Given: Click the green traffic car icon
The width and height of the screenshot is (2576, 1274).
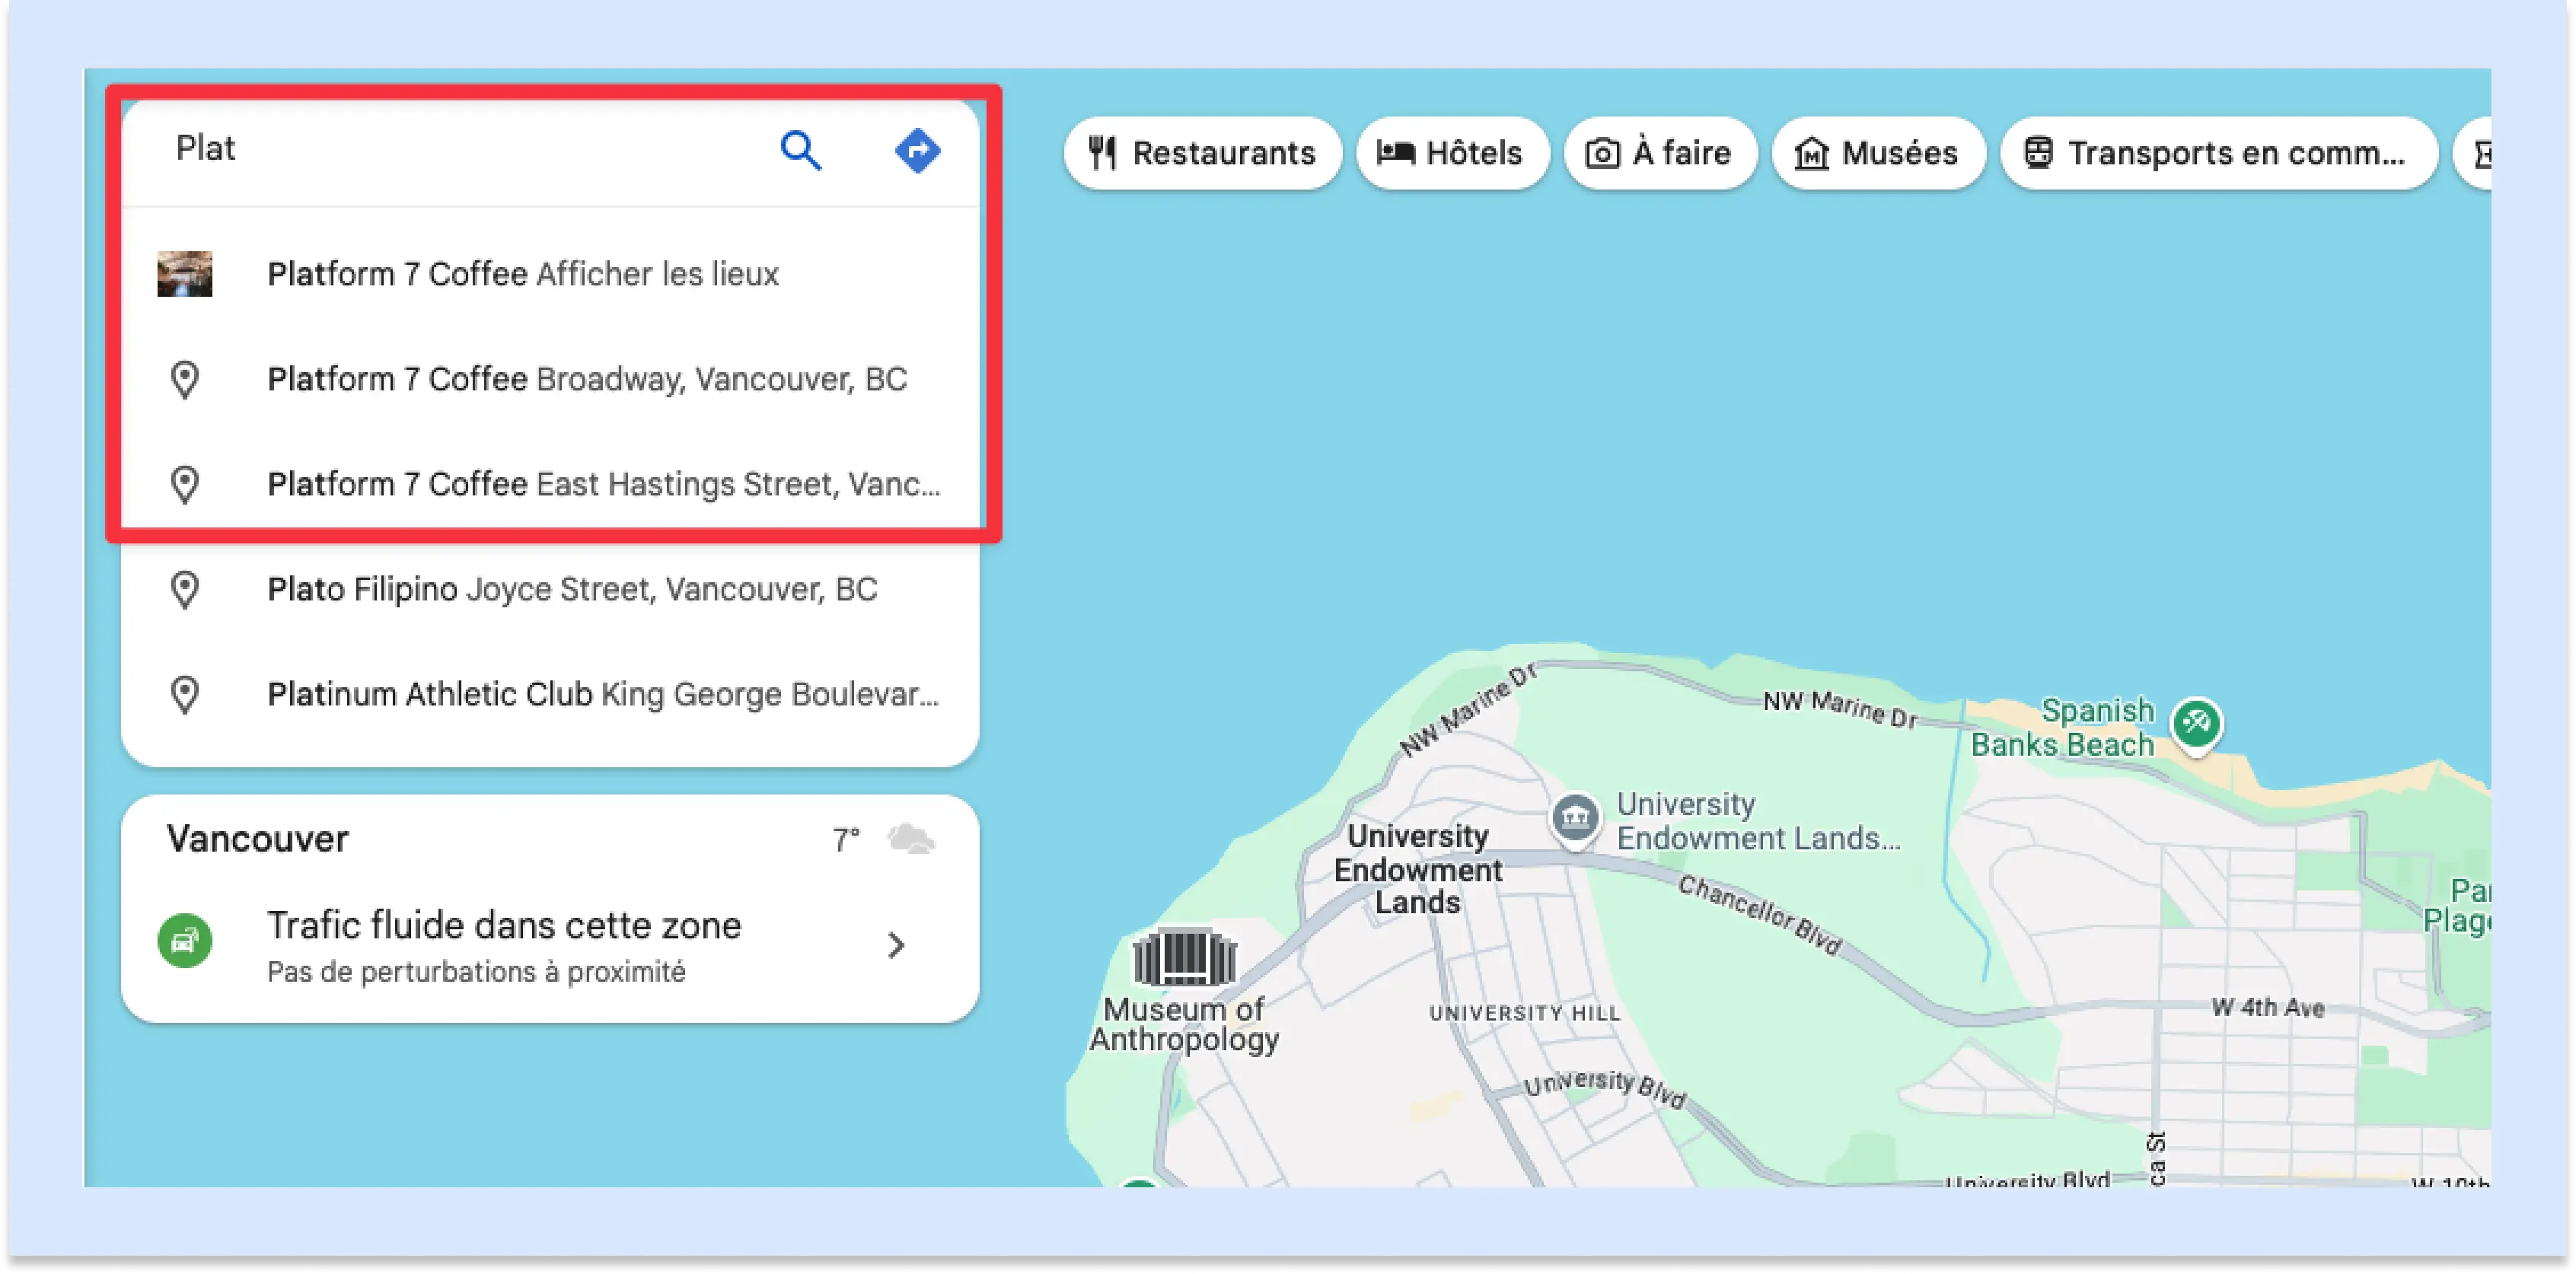Looking at the screenshot, I should point(185,941).
